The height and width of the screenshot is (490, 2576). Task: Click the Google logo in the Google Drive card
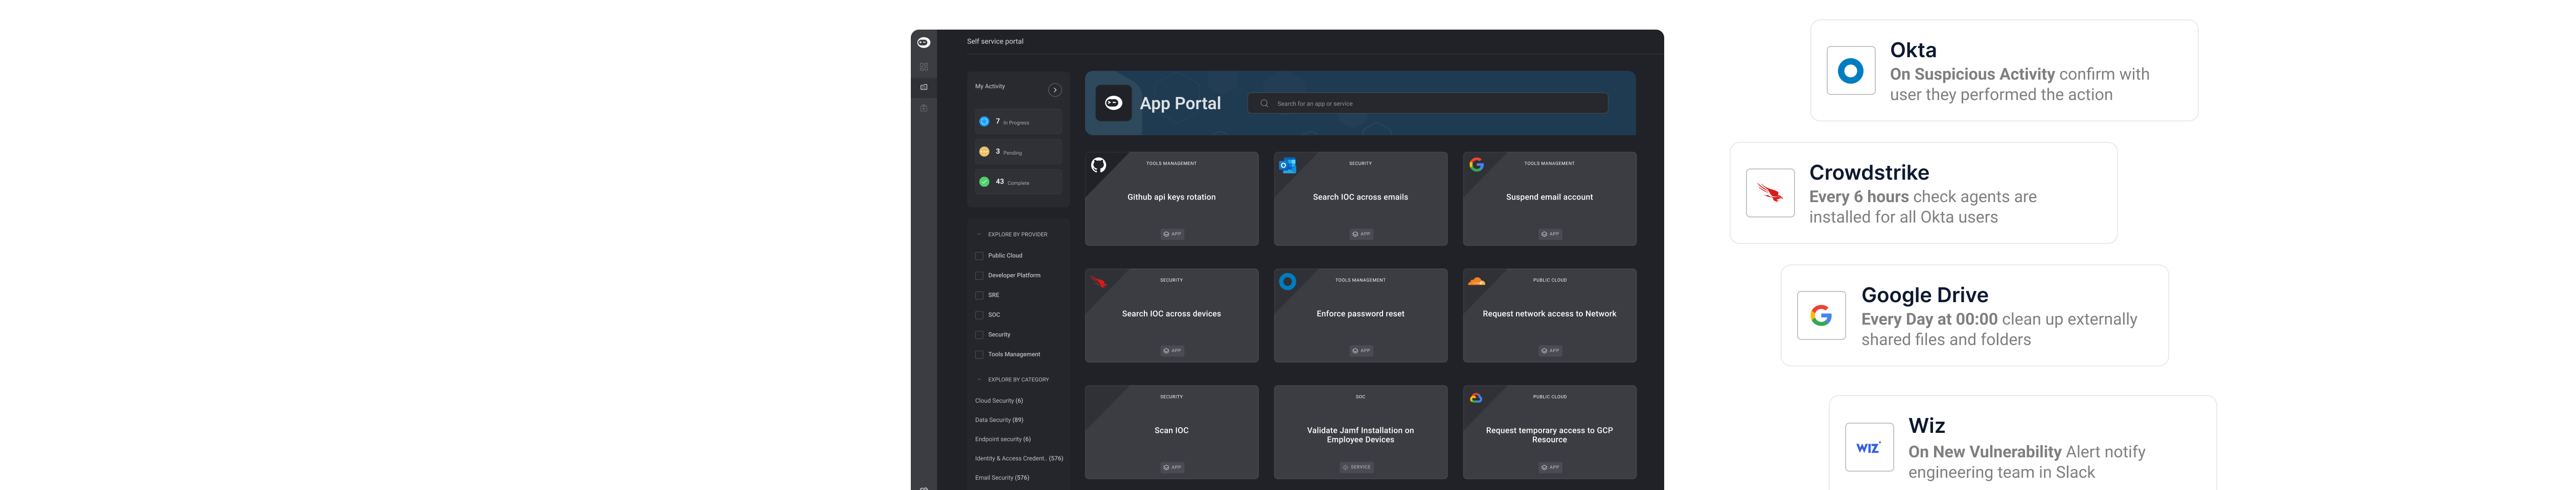click(1821, 315)
